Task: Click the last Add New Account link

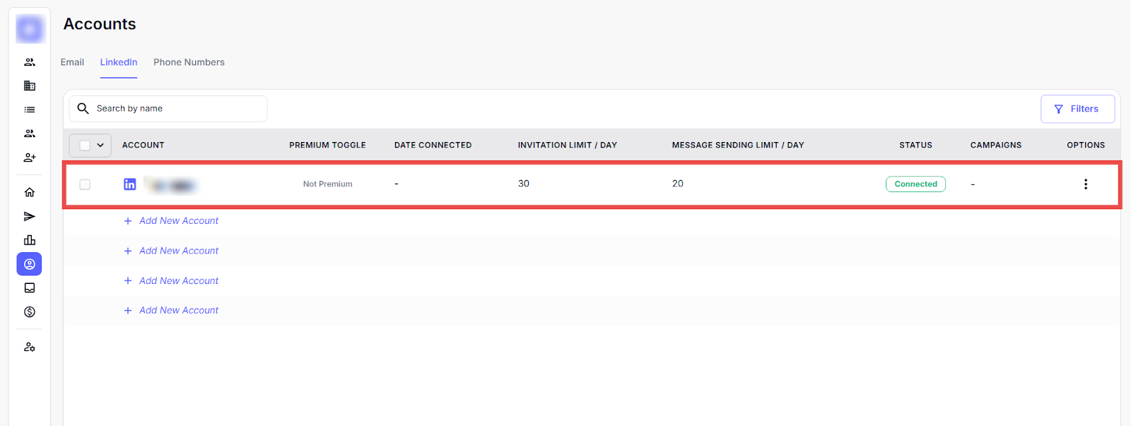Action: pos(178,310)
